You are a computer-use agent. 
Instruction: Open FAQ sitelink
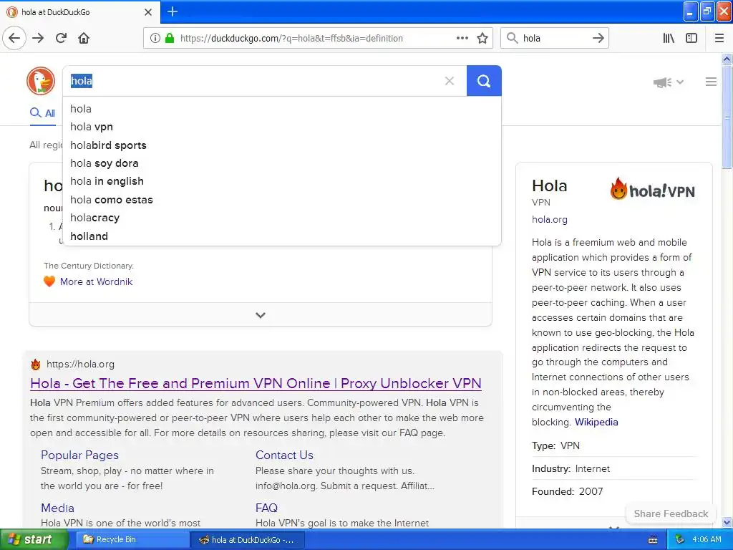pos(266,508)
